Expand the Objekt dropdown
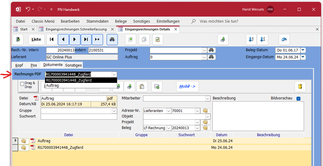This screenshot has height=166, width=323. [208, 117]
